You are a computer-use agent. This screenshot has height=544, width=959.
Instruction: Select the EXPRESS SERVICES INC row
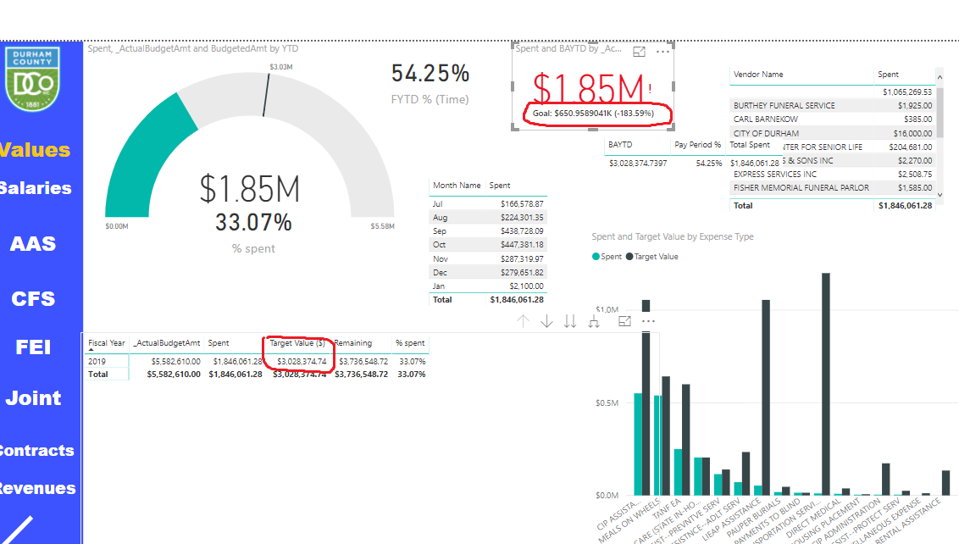point(833,175)
